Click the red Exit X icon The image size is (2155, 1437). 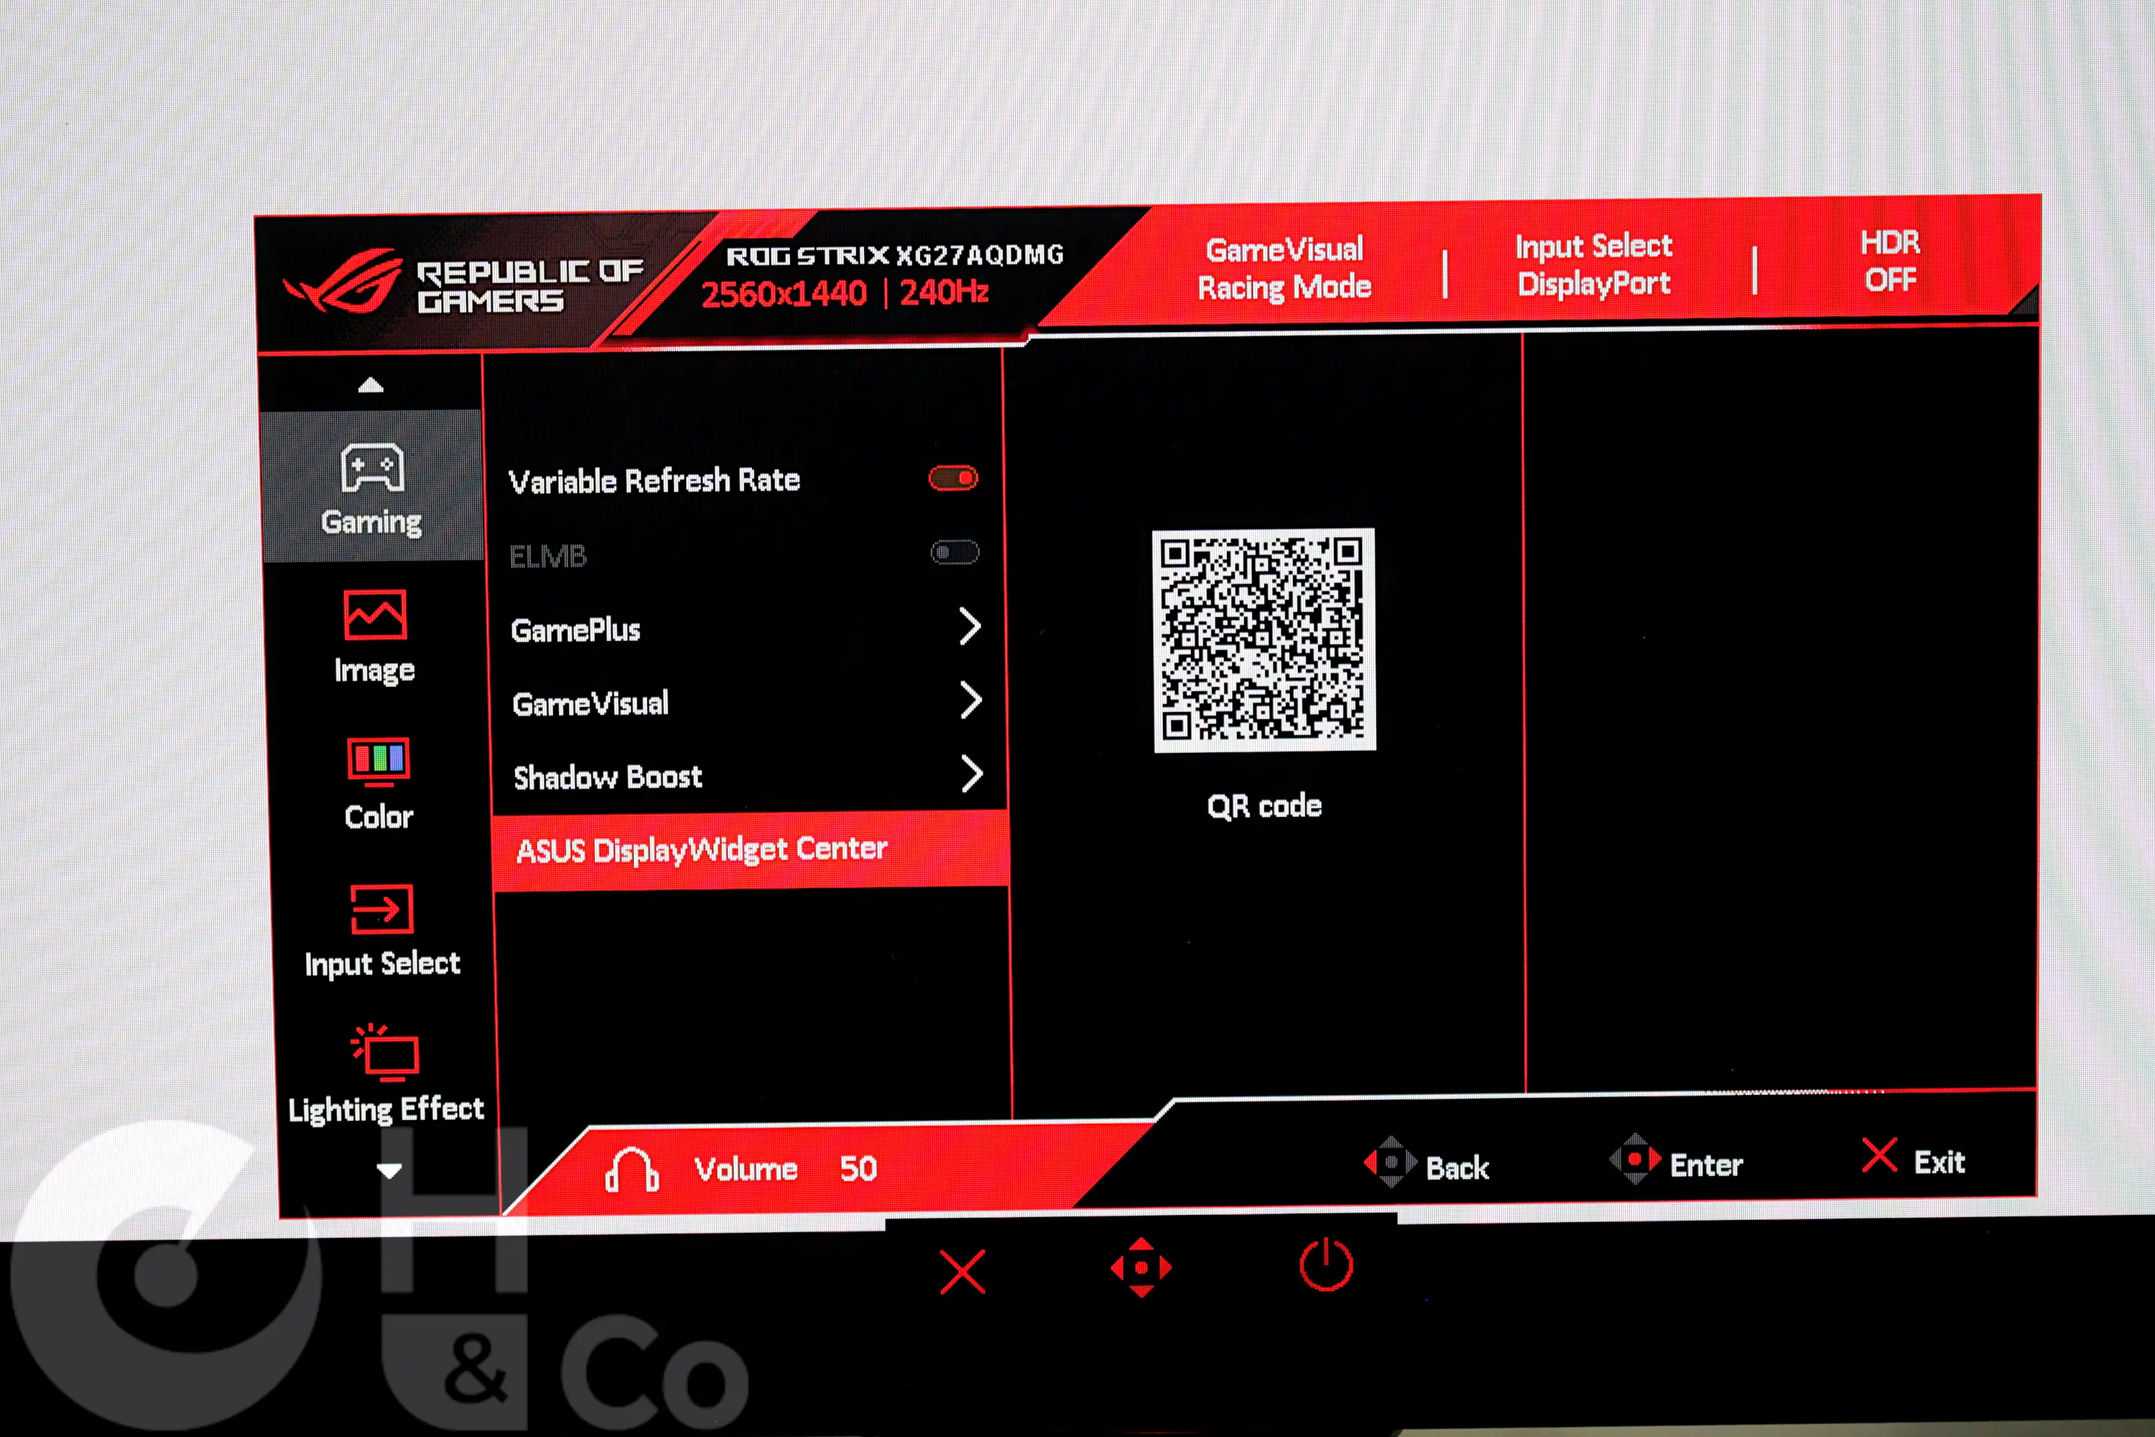pos(1879,1155)
